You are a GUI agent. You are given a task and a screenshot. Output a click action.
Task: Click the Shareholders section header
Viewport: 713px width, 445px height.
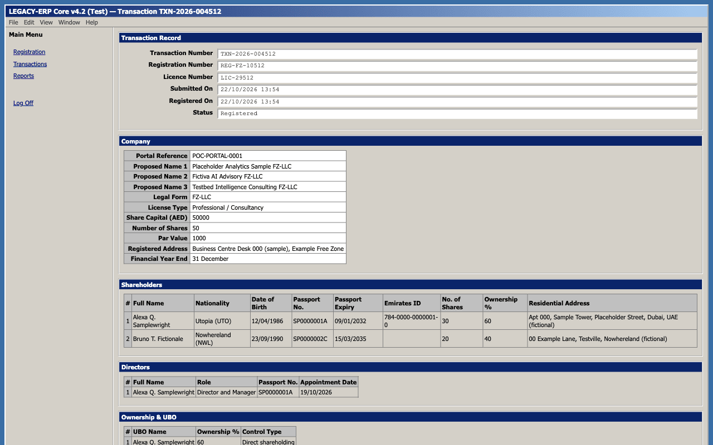(411, 285)
